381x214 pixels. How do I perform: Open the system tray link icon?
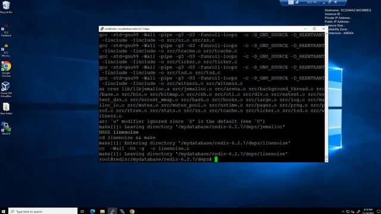(x=358, y=212)
